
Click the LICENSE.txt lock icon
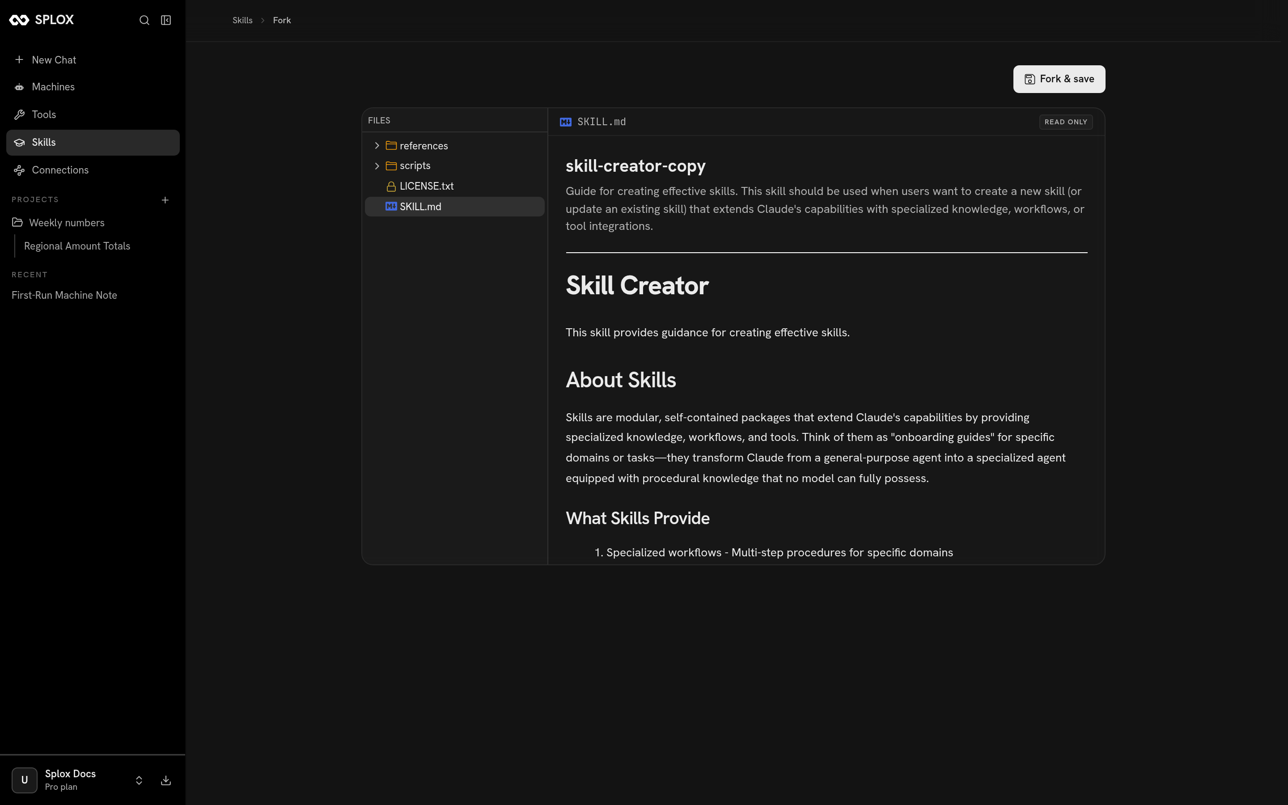[x=391, y=186]
